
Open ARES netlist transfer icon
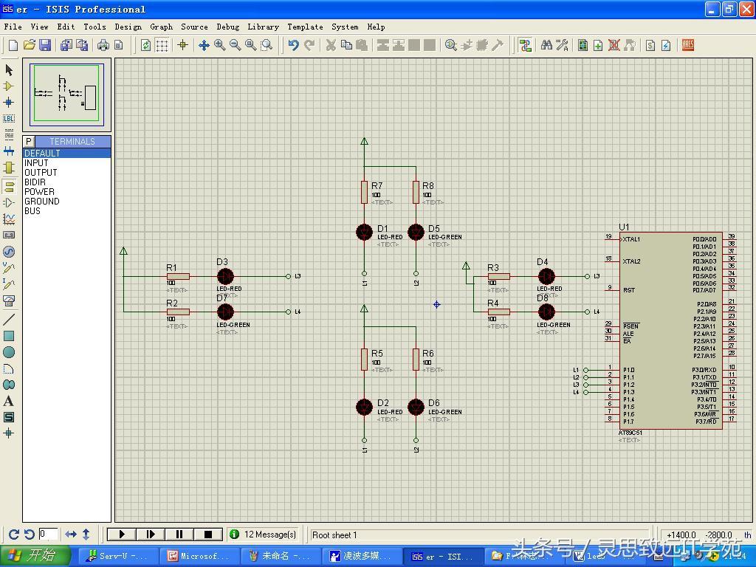point(687,45)
